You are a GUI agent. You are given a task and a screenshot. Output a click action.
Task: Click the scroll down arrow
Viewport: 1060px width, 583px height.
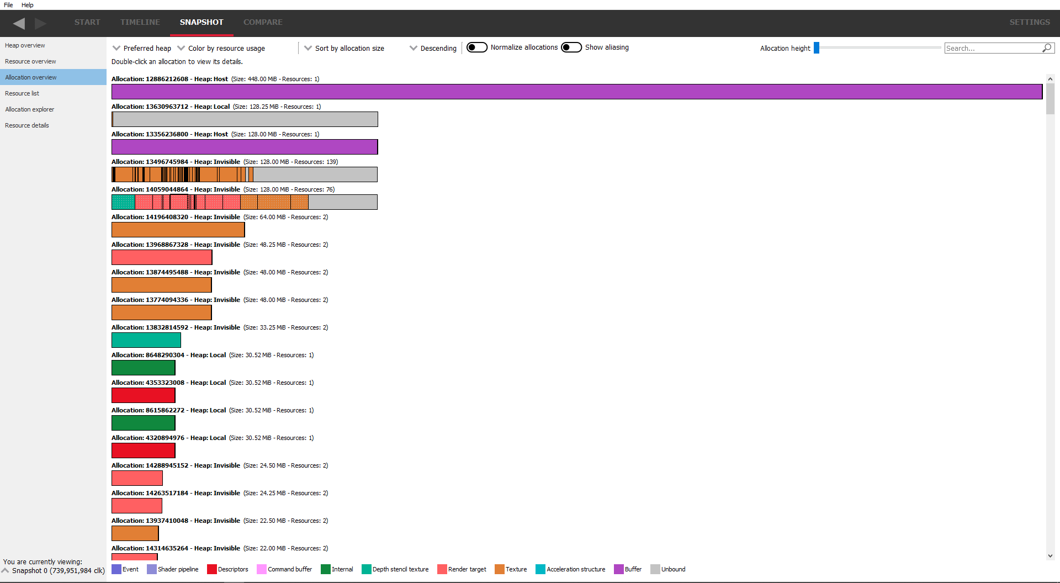[1050, 556]
